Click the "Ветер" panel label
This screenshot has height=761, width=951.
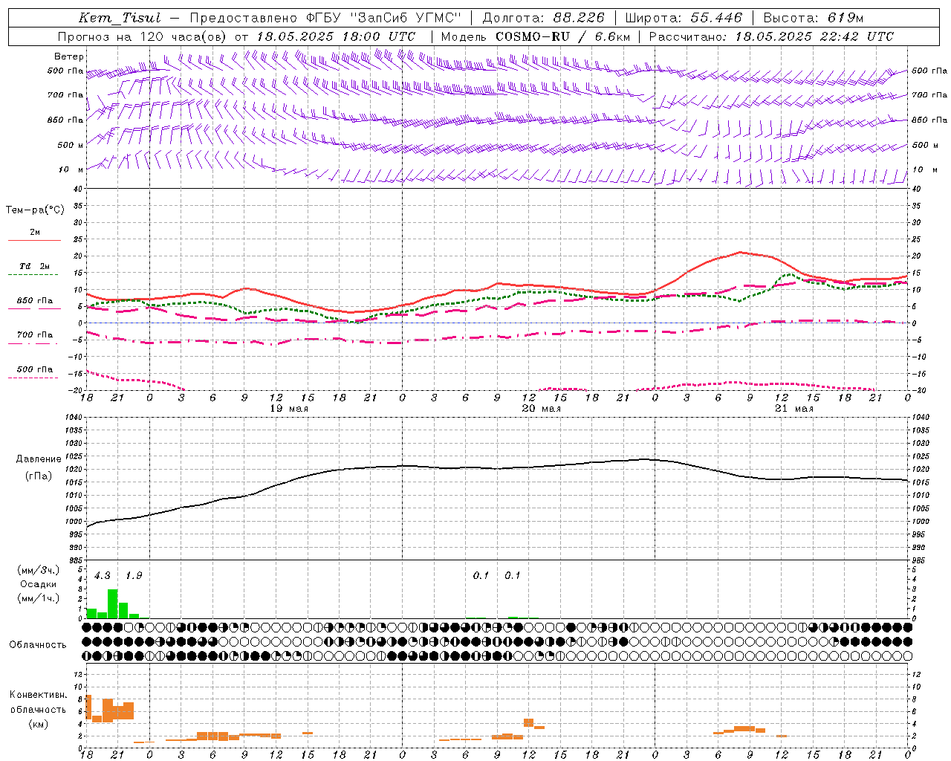coord(69,56)
